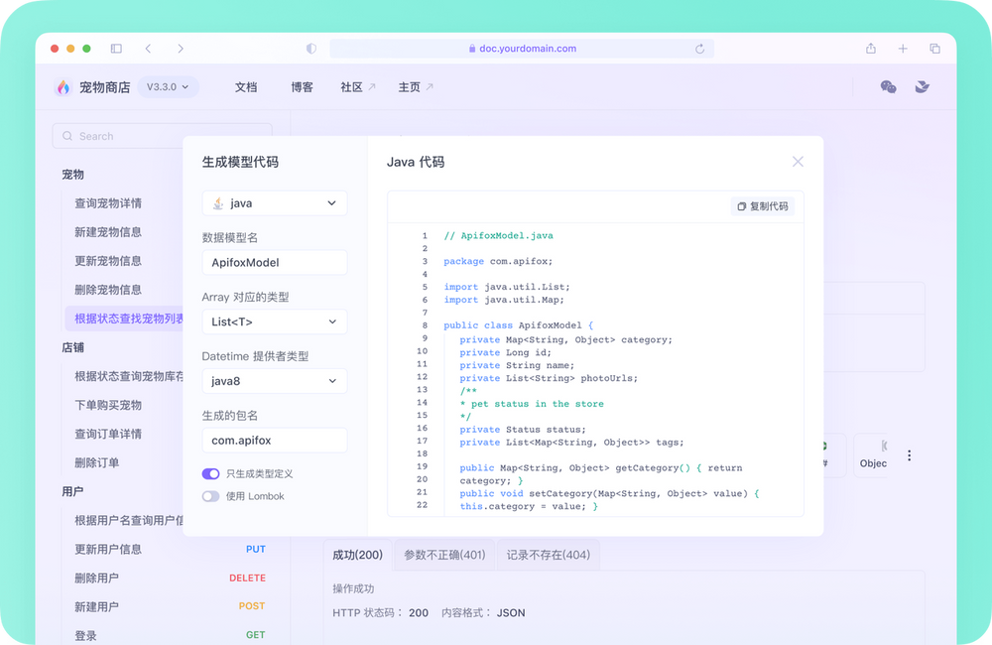Viewport: 992px width, 645px height.
Task: Click the 用户 section heading
Action: pos(72,492)
